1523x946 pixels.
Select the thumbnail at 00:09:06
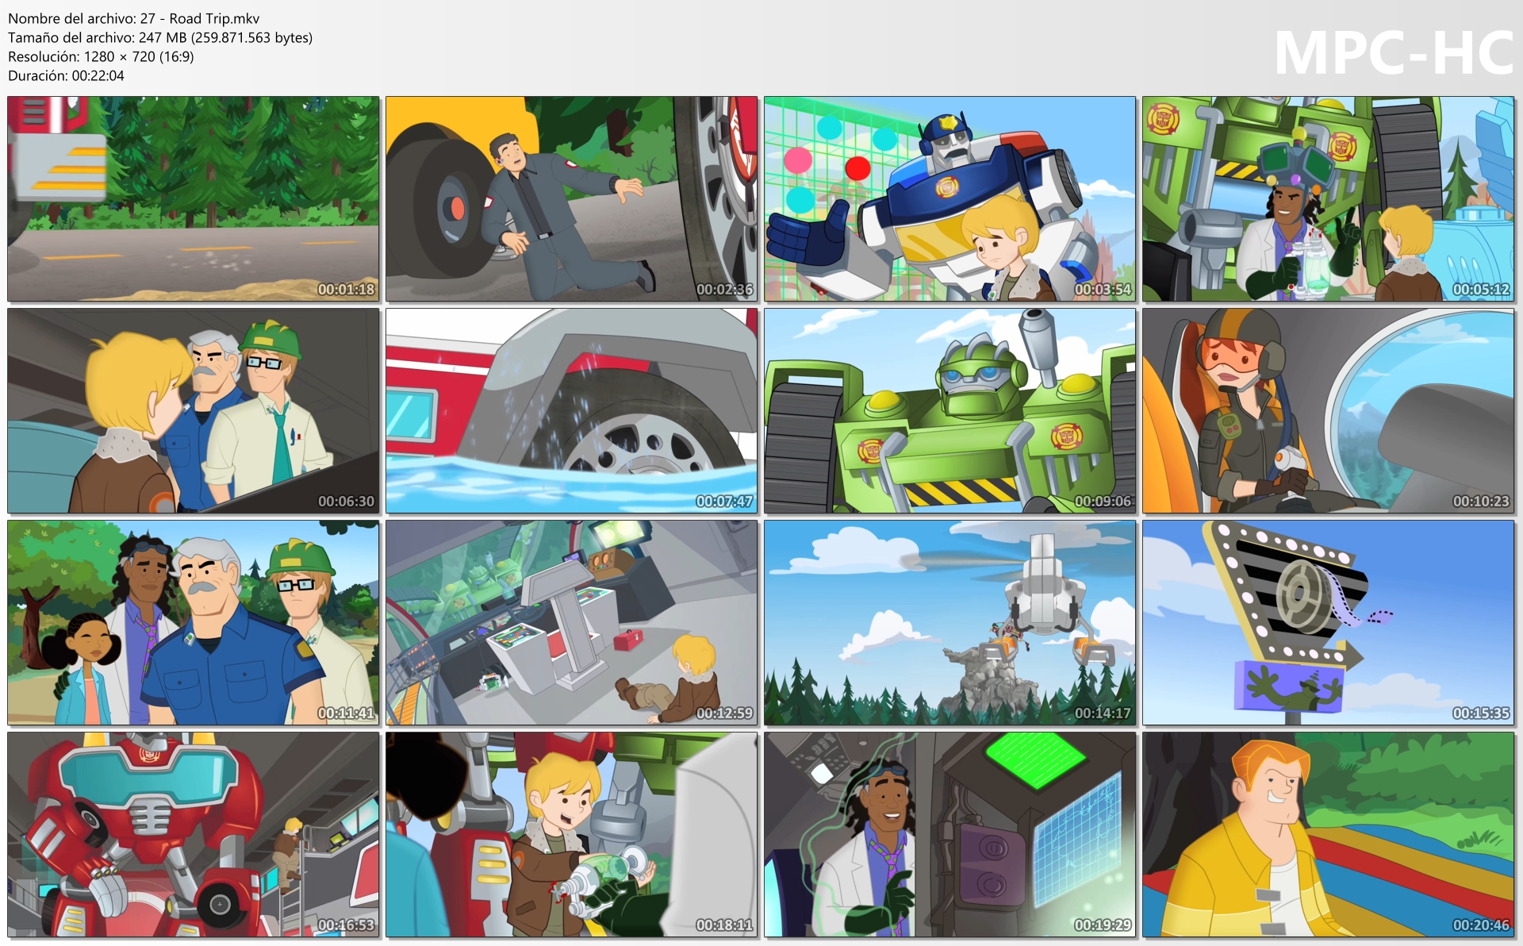tap(950, 411)
